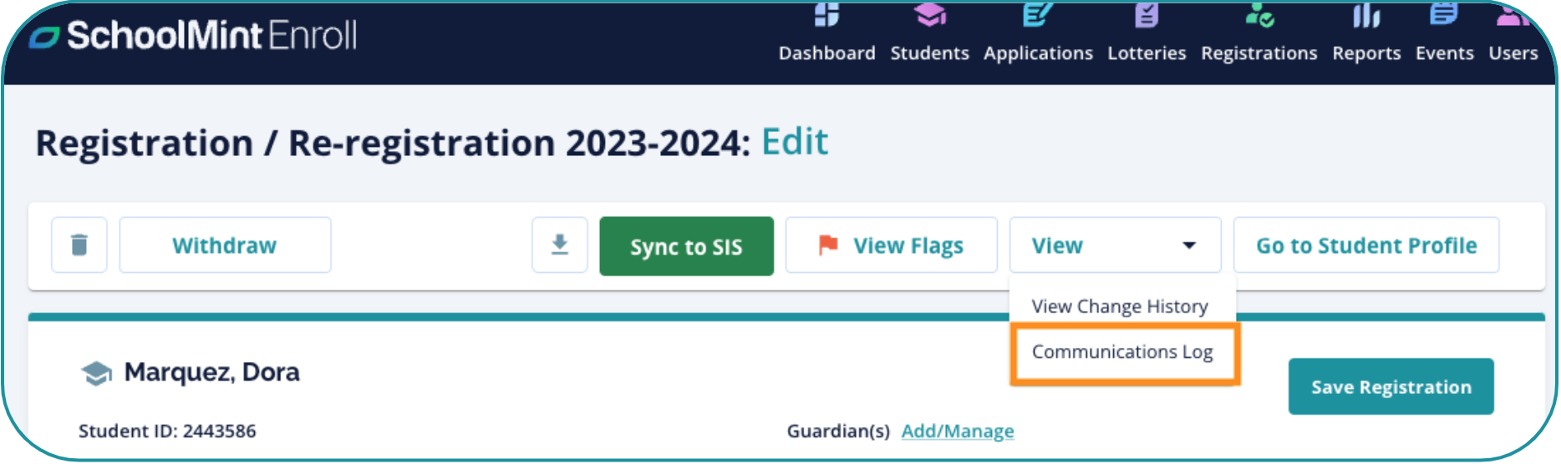
Task: Collapse the View dropdown menu
Action: coord(1114,245)
